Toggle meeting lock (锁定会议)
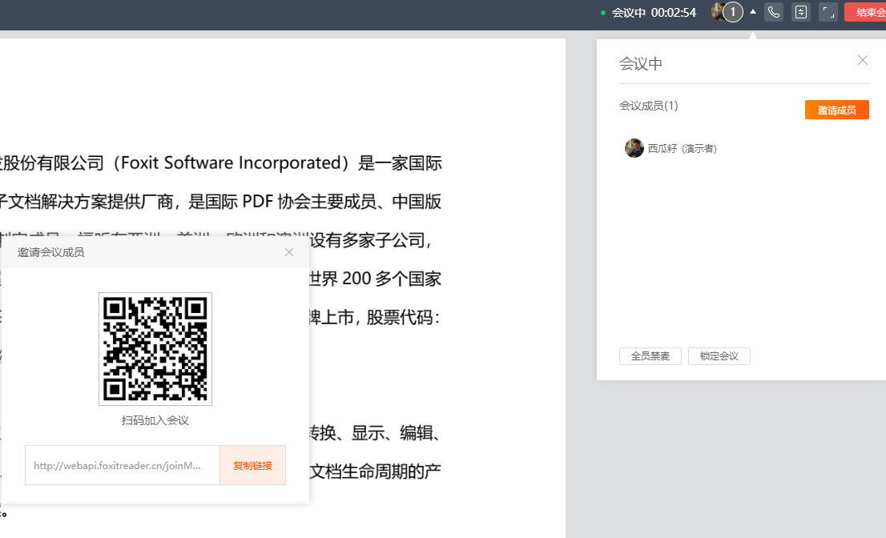 pyautogui.click(x=719, y=356)
